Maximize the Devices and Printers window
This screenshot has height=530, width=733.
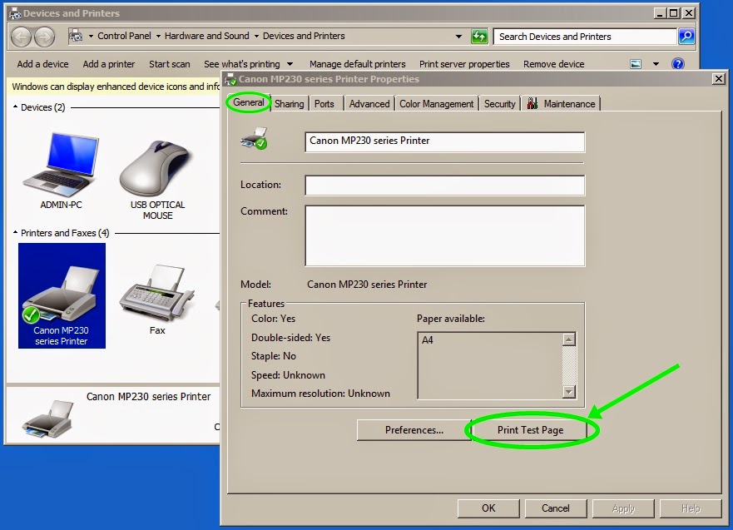pos(674,13)
